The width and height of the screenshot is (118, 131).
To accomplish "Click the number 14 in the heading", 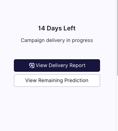I will [42, 28].
